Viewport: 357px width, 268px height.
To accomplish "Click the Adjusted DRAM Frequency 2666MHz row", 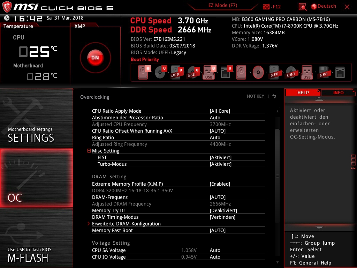I will pyautogui.click(x=178, y=204).
